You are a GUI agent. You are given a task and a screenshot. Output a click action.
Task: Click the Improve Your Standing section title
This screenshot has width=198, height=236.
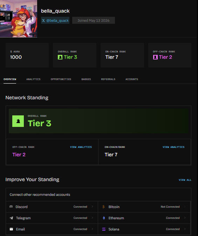(32, 180)
